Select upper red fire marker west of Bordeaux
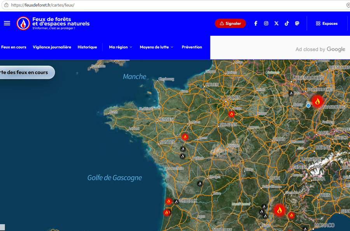350x231 pixels. coord(168,201)
